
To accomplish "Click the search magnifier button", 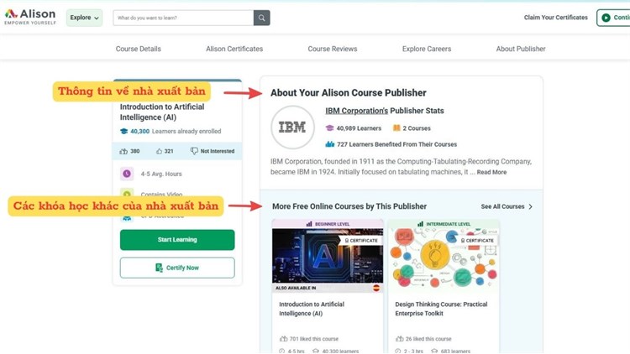I will (x=261, y=18).
